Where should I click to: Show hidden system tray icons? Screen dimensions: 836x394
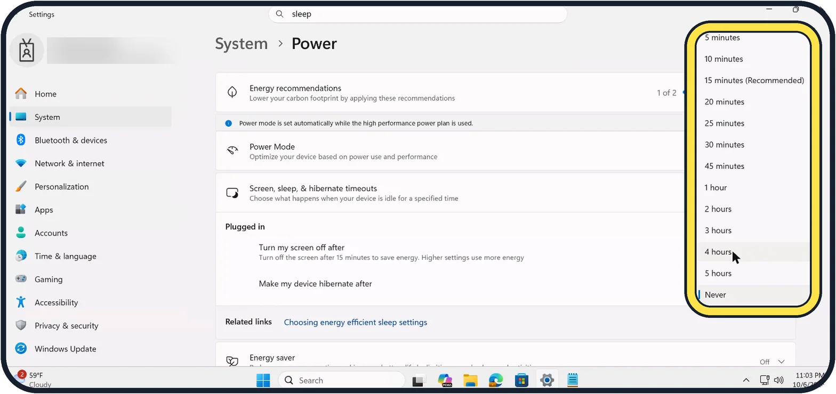(746, 380)
